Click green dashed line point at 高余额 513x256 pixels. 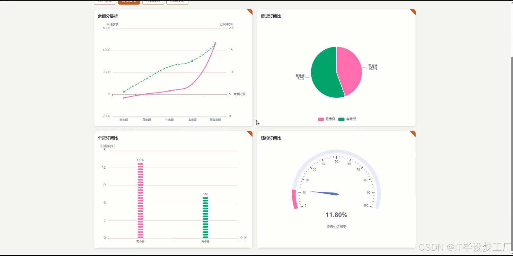point(192,61)
